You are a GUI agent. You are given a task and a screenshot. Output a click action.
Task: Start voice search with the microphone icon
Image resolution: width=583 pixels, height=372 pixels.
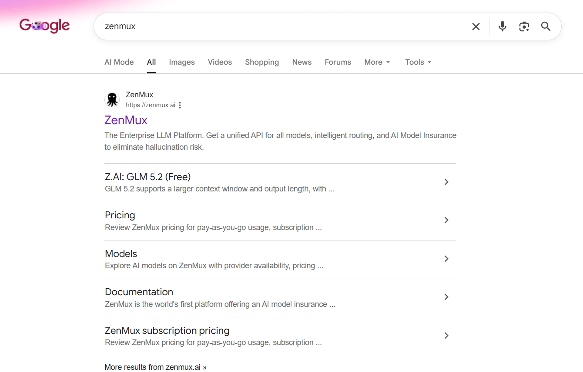(x=503, y=26)
